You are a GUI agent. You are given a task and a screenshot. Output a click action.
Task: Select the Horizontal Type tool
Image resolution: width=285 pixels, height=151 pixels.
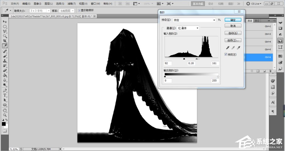click(5, 95)
